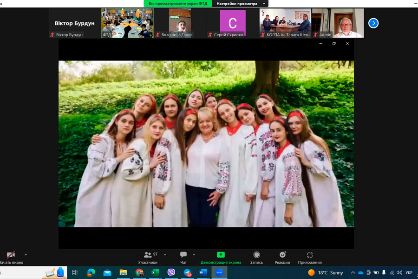Open the Участники participants panel
The height and width of the screenshot is (279, 418).
(x=148, y=255)
